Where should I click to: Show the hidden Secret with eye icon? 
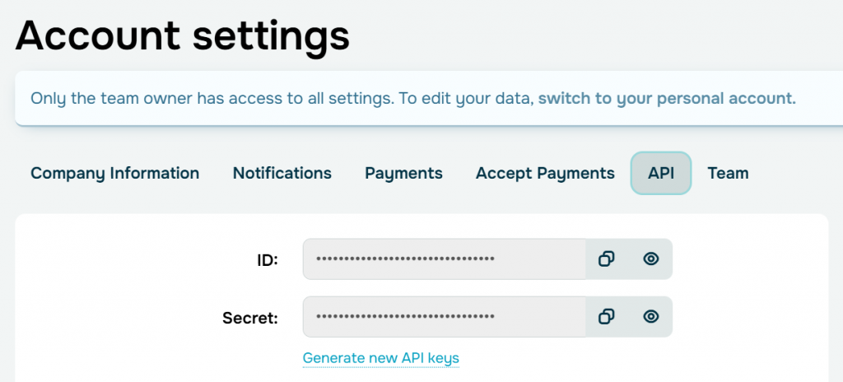(x=650, y=316)
